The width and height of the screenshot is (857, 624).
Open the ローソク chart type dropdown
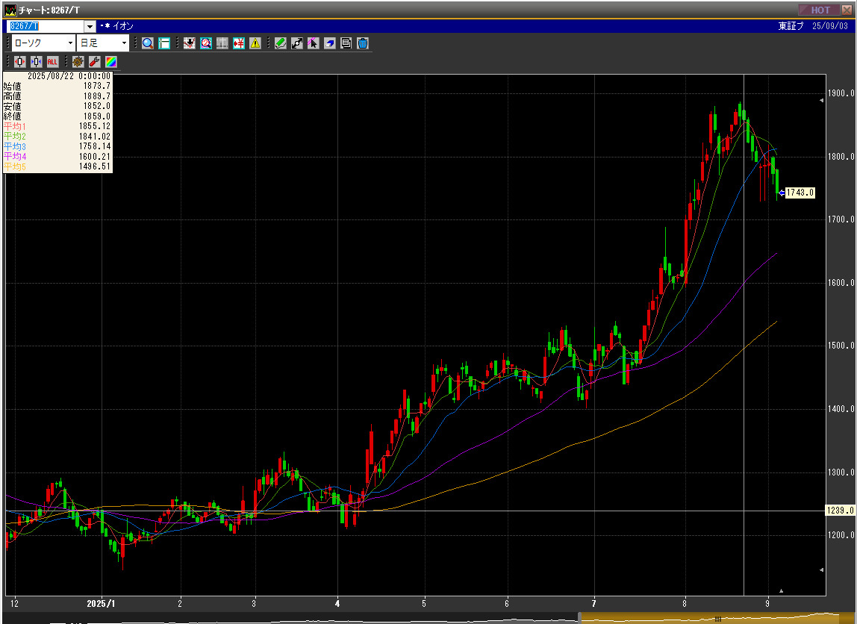(69, 43)
